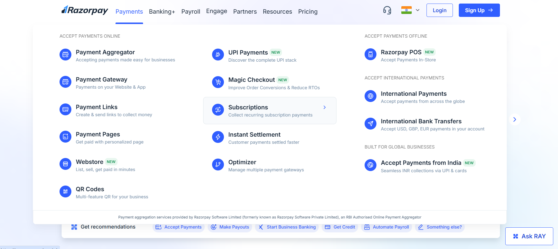Click the Payment Pages icon

[x=65, y=137]
